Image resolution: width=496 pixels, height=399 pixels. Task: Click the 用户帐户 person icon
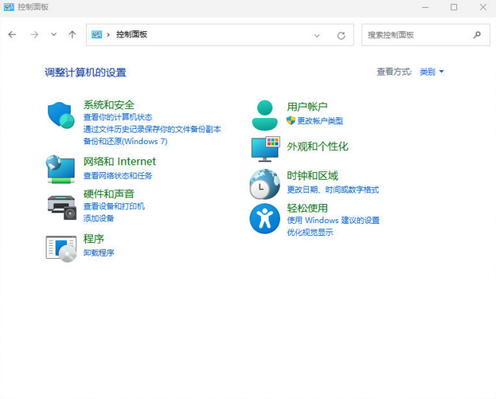(264, 115)
